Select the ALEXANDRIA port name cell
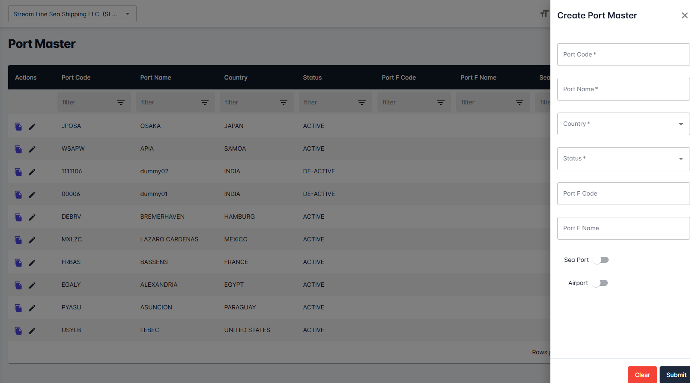The width and height of the screenshot is (690, 383). coord(158,285)
